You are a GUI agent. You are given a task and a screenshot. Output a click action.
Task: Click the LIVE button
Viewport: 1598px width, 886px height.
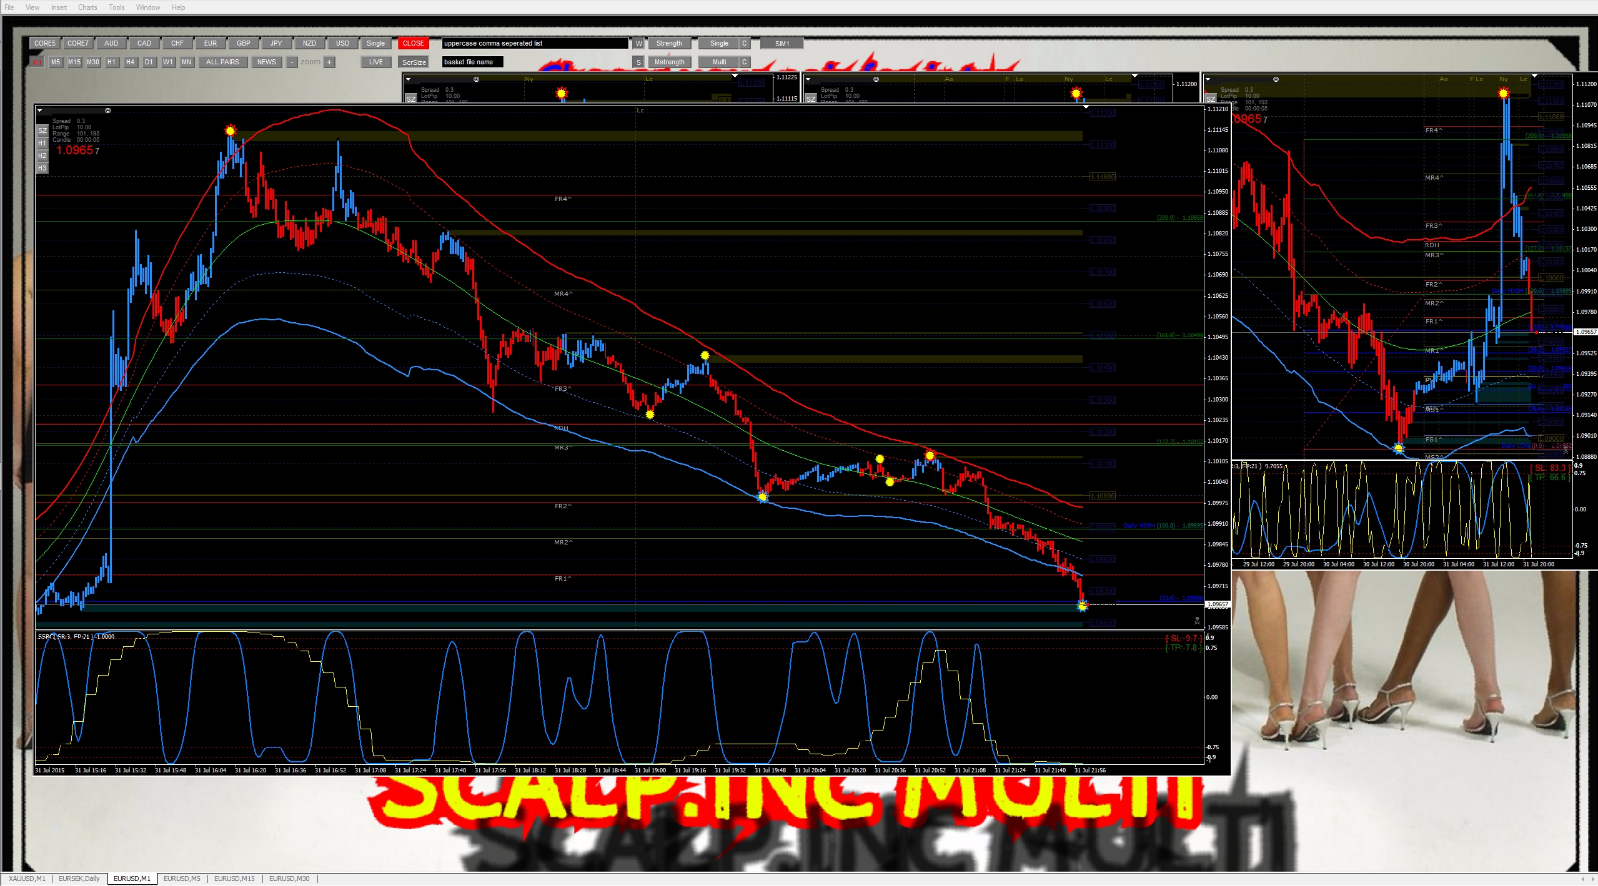click(376, 62)
